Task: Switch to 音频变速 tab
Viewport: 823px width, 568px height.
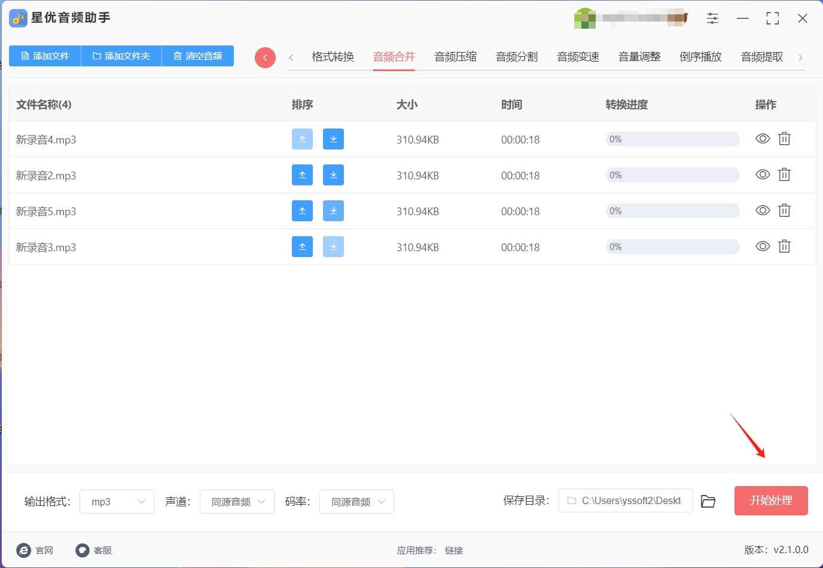Action: pyautogui.click(x=578, y=57)
